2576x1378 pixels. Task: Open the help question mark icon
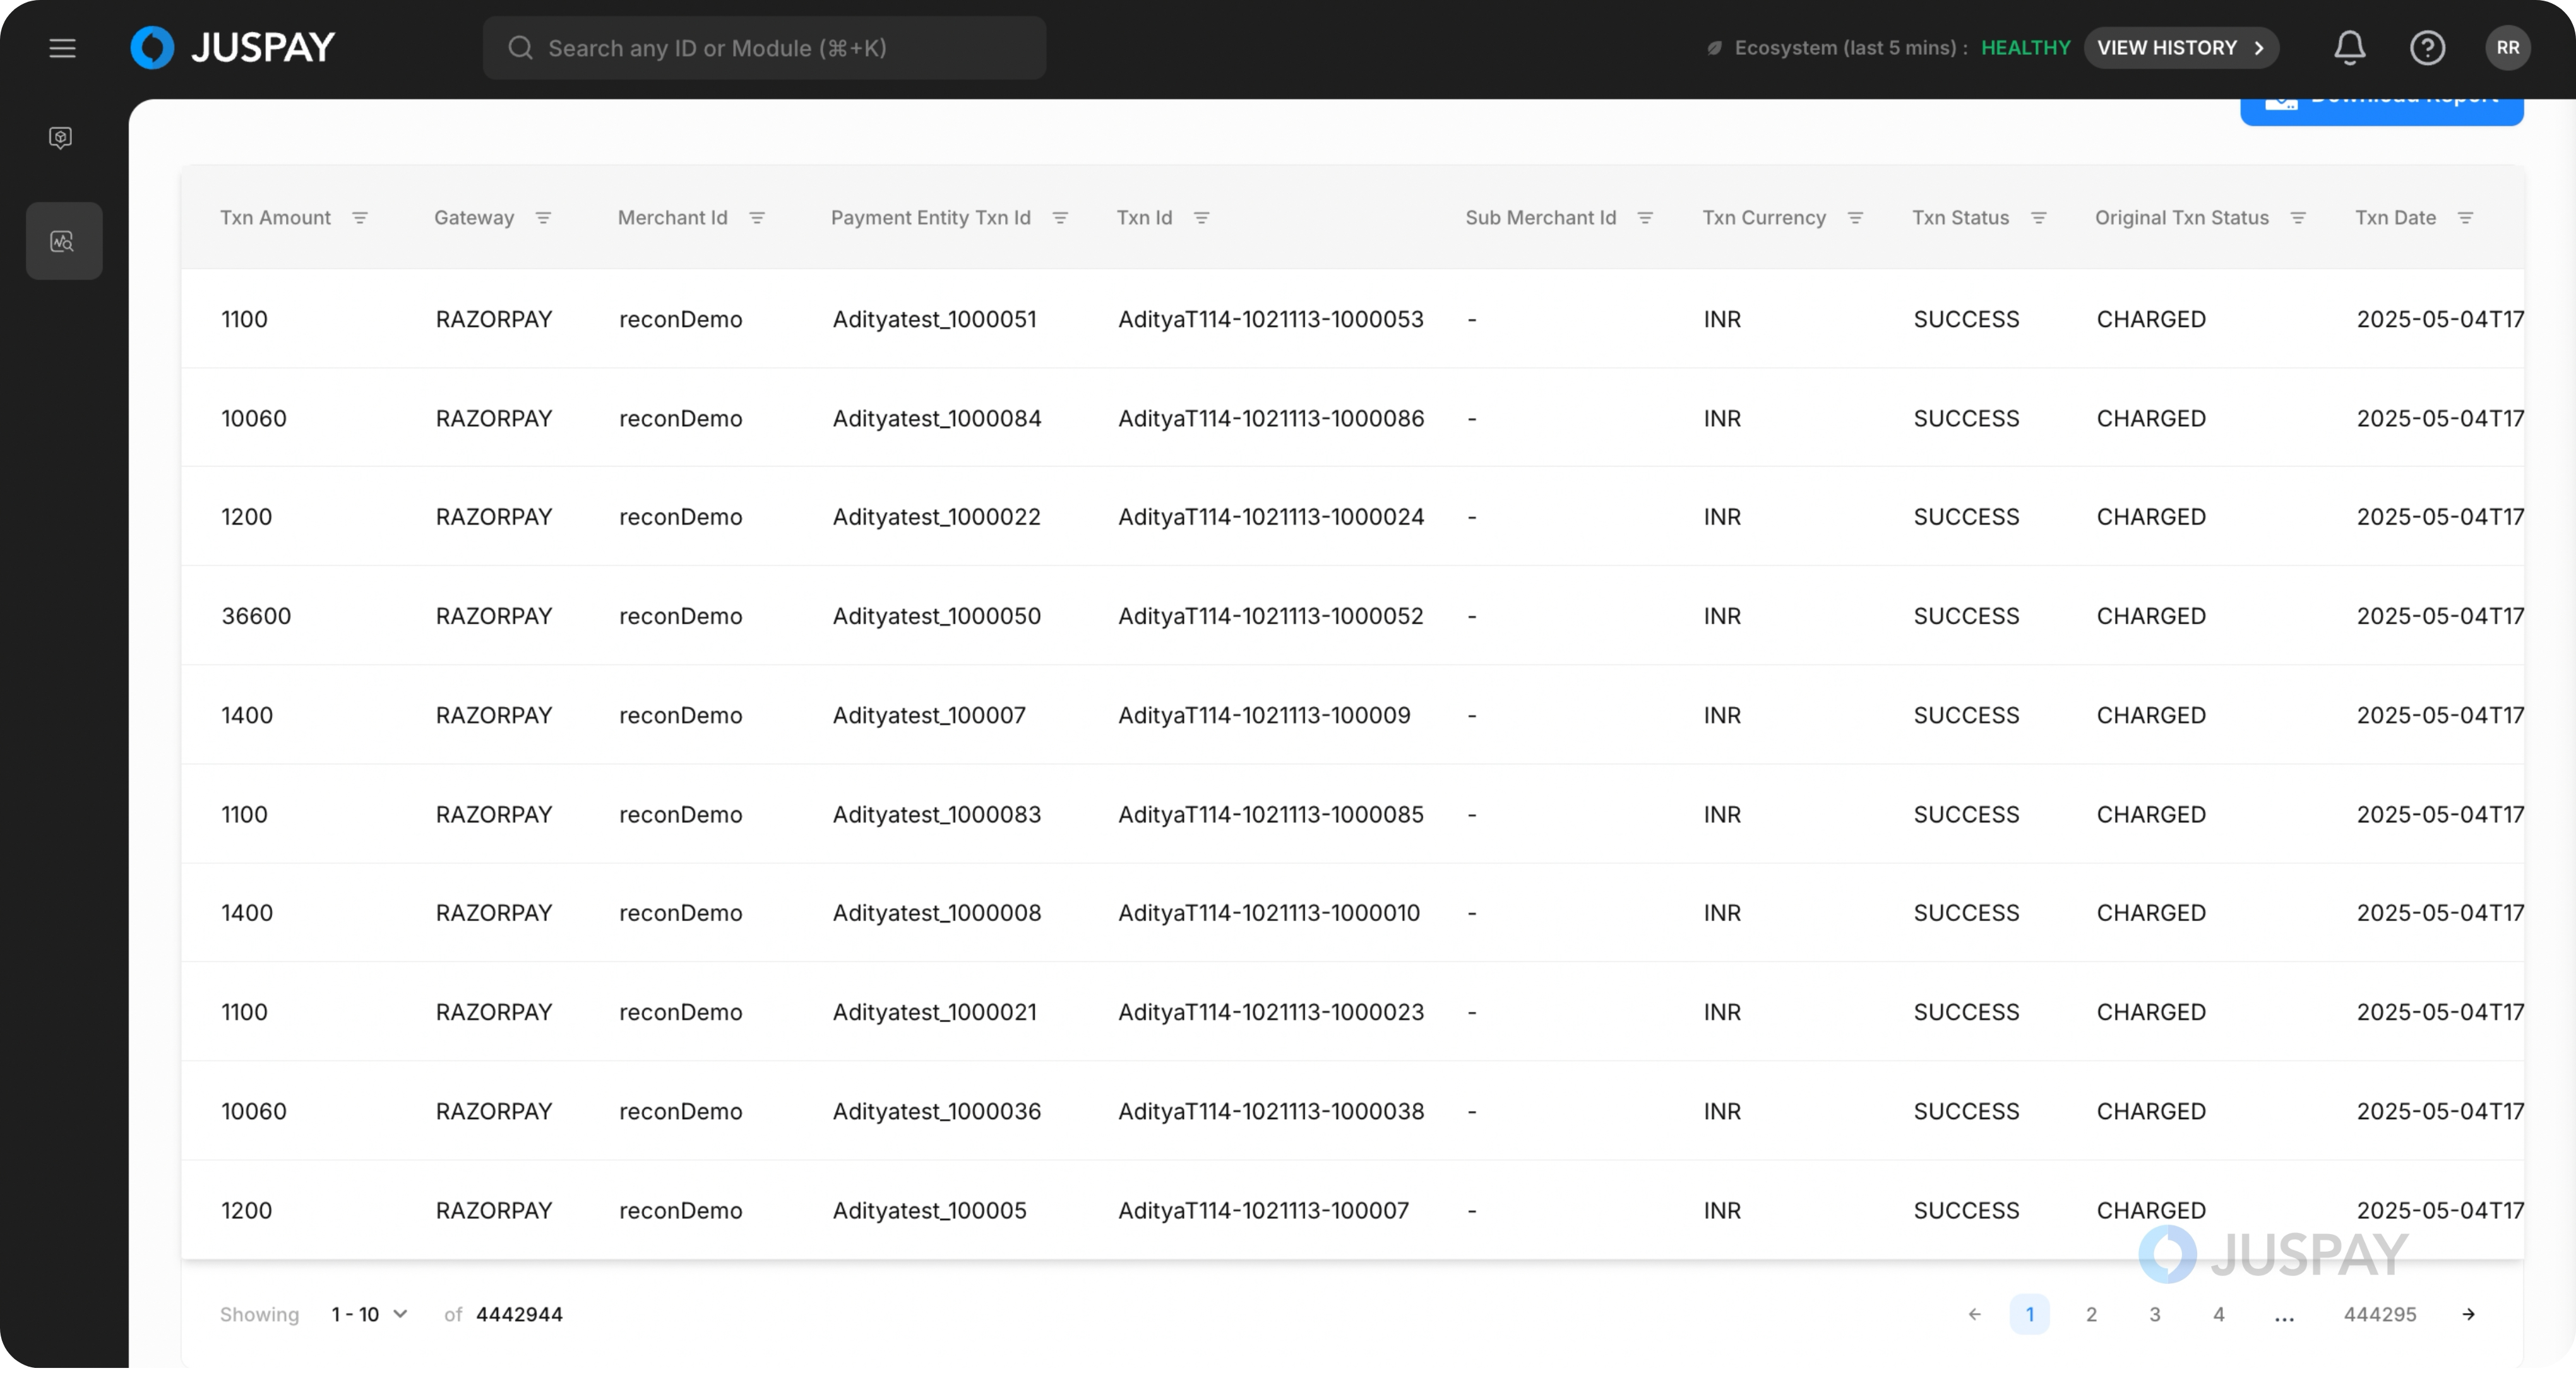(x=2427, y=48)
